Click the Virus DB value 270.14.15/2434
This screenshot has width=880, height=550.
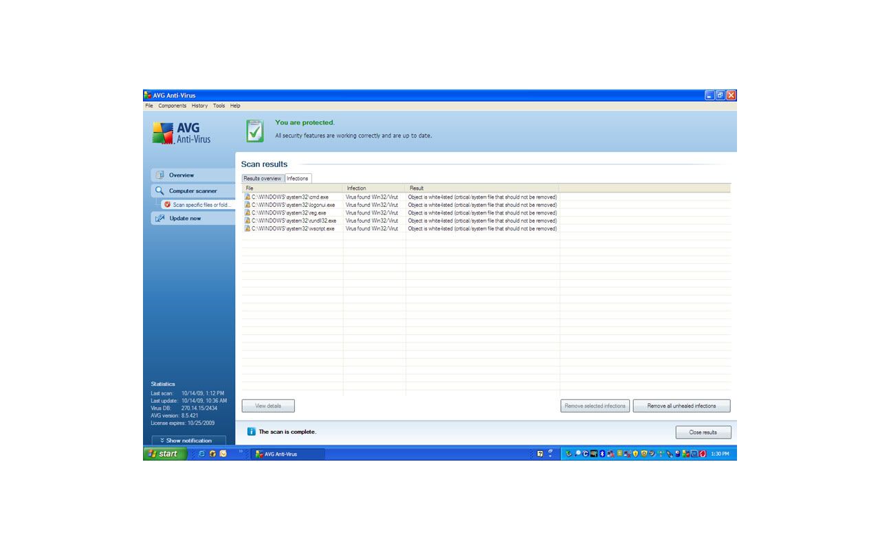(x=199, y=408)
